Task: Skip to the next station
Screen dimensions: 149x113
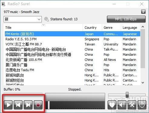Action: 28,105
